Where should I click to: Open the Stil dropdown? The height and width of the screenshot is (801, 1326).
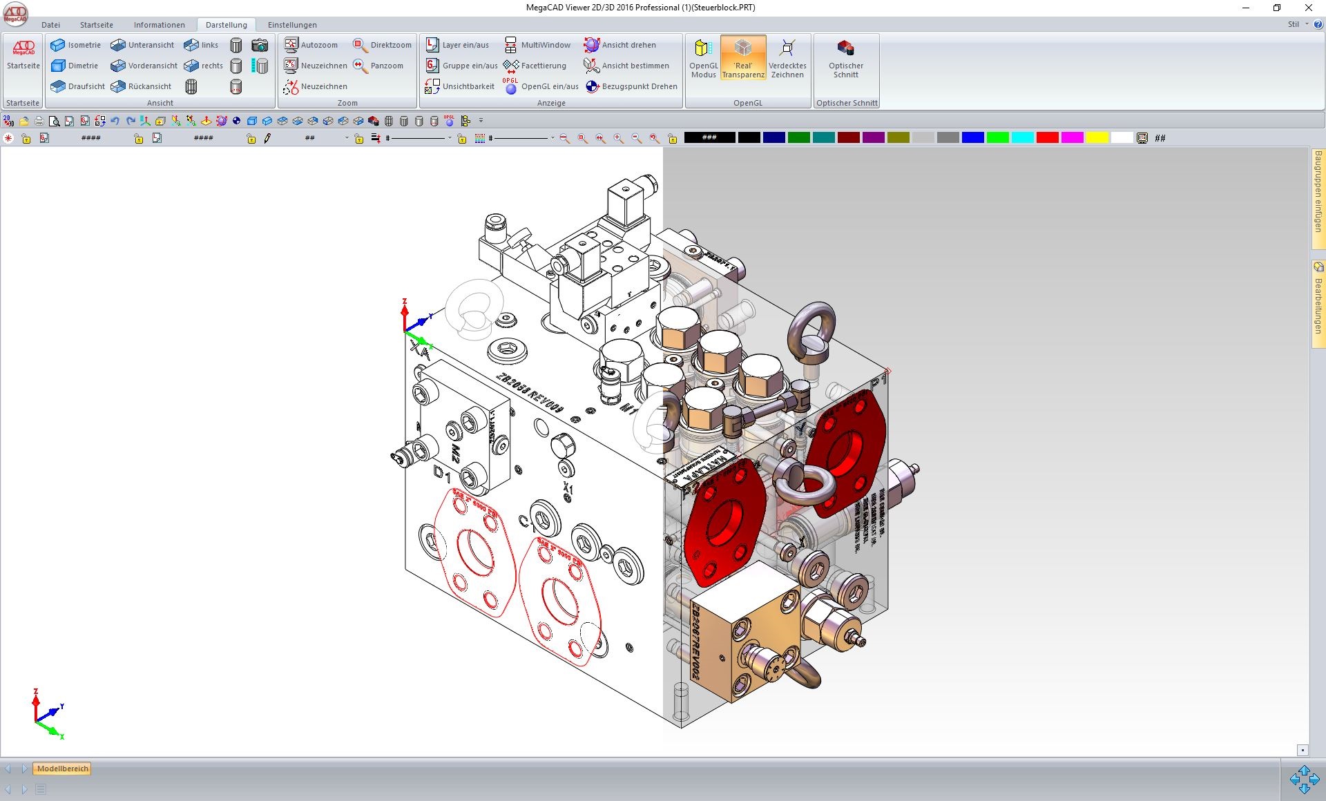pos(1298,24)
